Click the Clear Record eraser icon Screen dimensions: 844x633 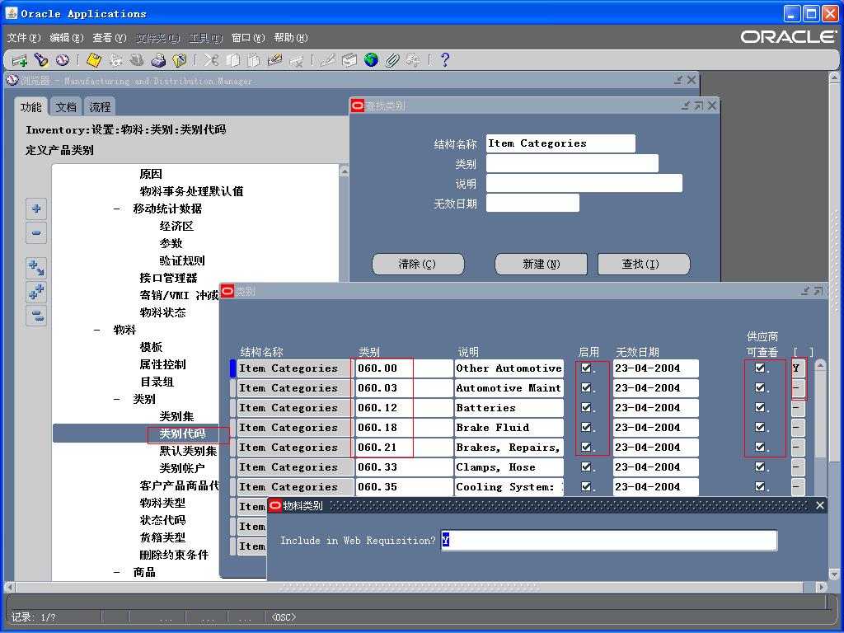click(275, 60)
